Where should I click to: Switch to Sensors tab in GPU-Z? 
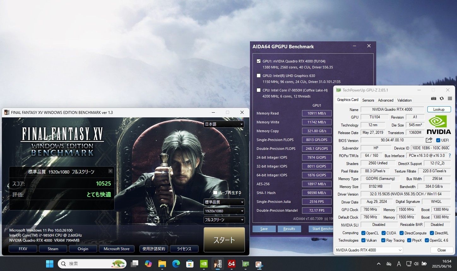[368, 100]
